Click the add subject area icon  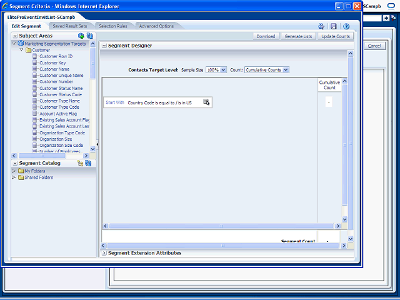81,36
